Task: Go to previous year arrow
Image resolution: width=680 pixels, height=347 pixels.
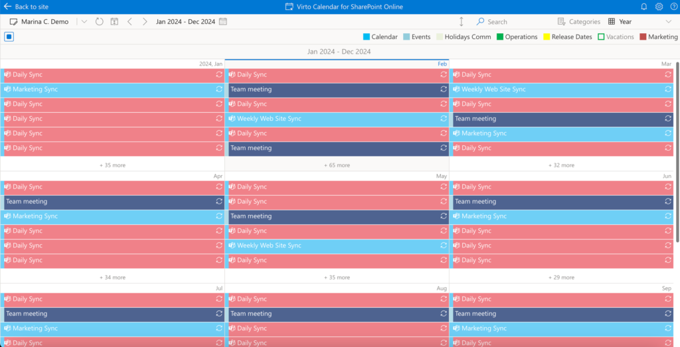Action: [x=129, y=22]
